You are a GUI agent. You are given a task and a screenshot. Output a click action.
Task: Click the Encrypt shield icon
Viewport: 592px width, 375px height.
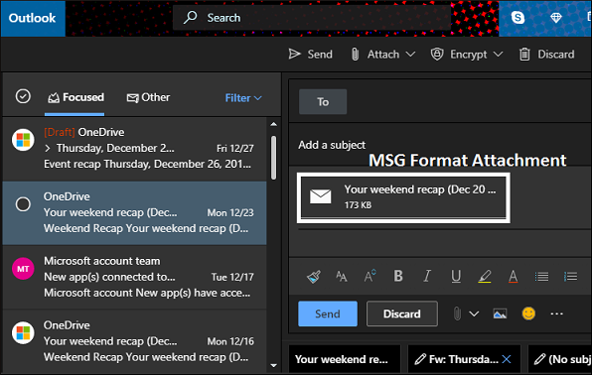coord(437,55)
